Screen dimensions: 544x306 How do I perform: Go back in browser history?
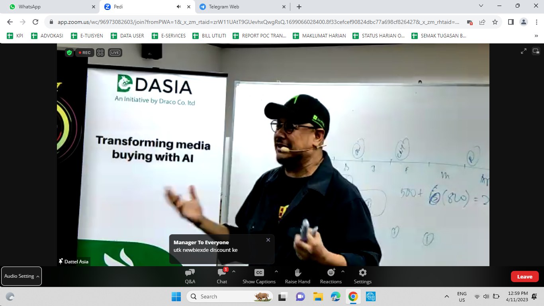coord(10,22)
